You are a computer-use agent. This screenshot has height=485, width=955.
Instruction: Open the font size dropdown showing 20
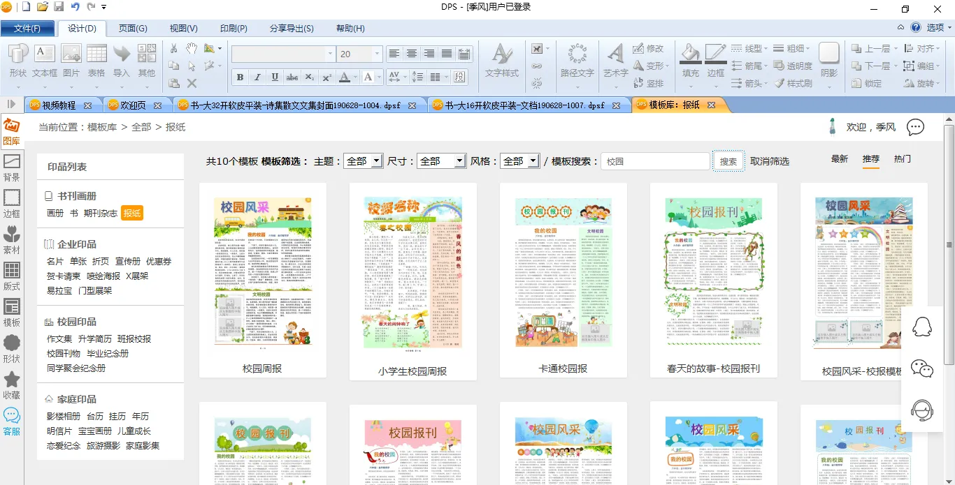click(x=377, y=54)
